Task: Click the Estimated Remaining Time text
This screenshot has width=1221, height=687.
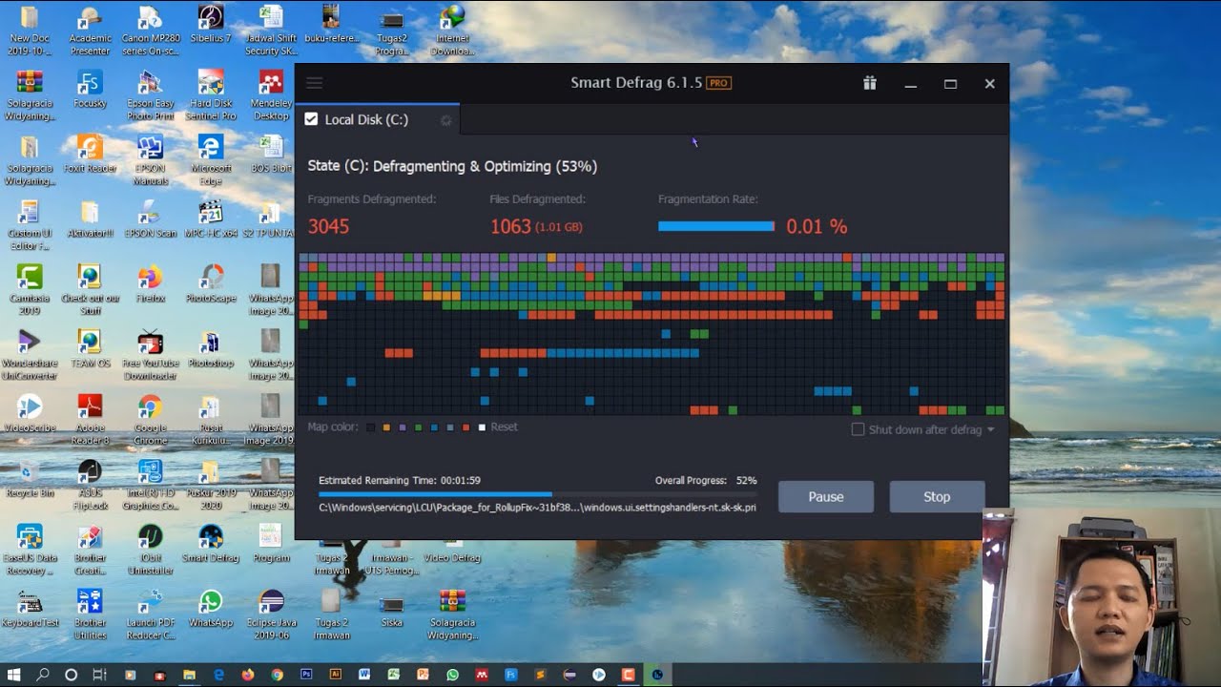Action: tap(400, 481)
